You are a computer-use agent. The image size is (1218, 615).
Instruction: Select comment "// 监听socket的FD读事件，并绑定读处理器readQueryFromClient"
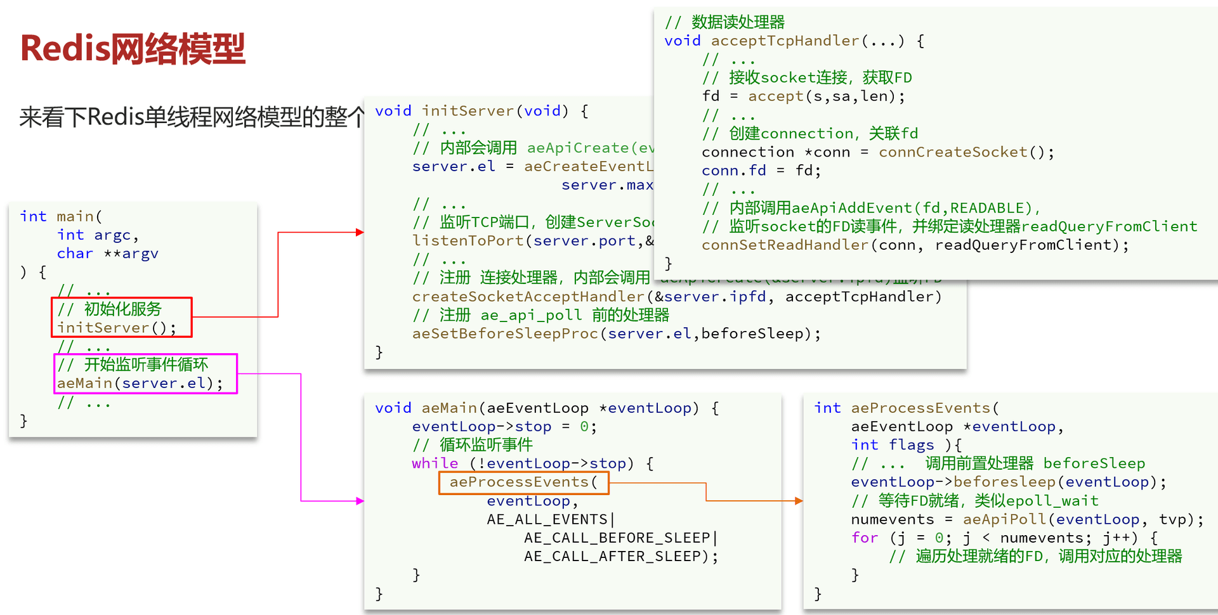click(950, 226)
